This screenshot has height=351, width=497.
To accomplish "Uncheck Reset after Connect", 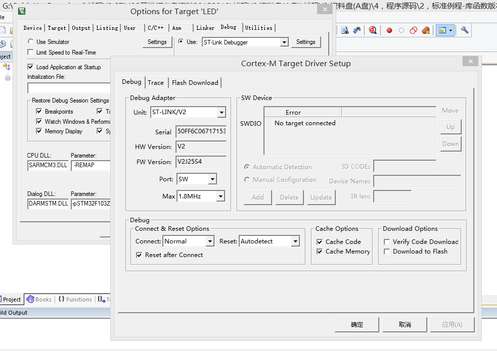I will click(x=139, y=255).
